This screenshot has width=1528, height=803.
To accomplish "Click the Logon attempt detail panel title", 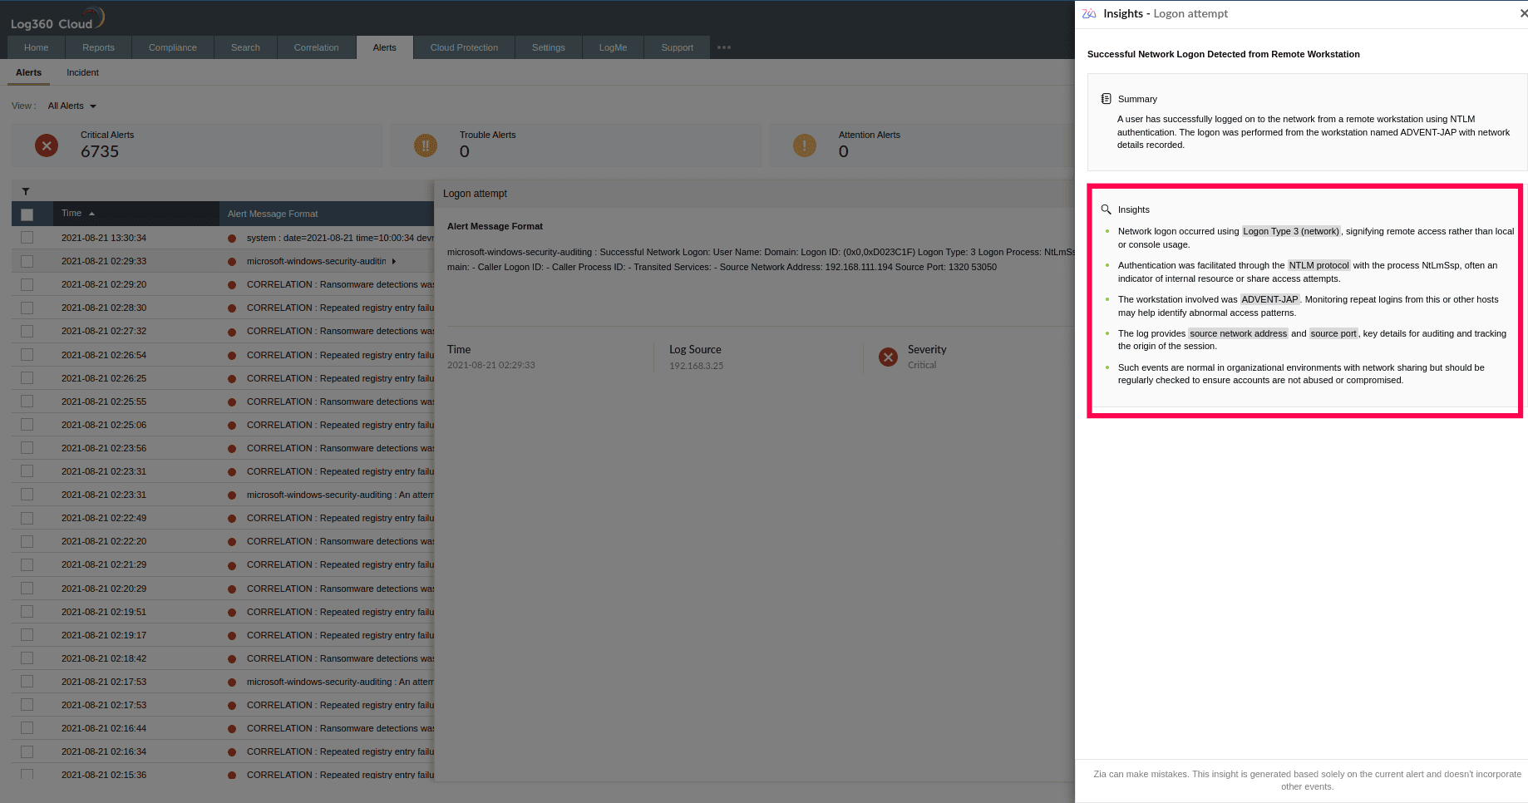I will pos(475,194).
